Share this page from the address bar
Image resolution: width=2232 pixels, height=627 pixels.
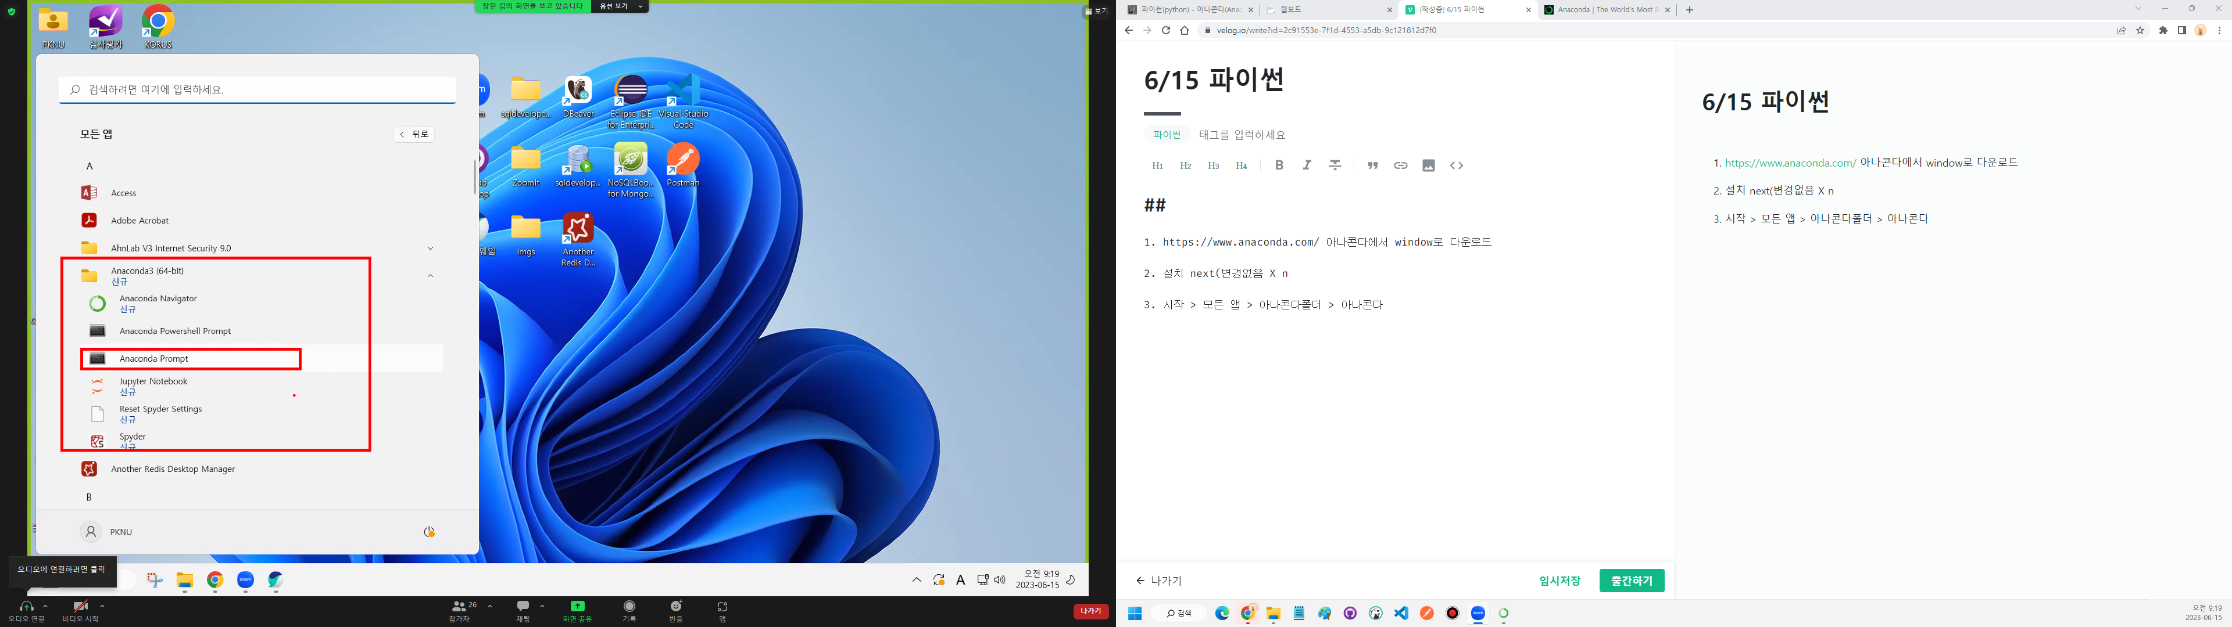tap(2122, 30)
